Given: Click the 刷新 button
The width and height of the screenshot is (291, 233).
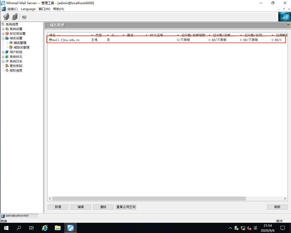Looking at the screenshot, I should (x=277, y=207).
